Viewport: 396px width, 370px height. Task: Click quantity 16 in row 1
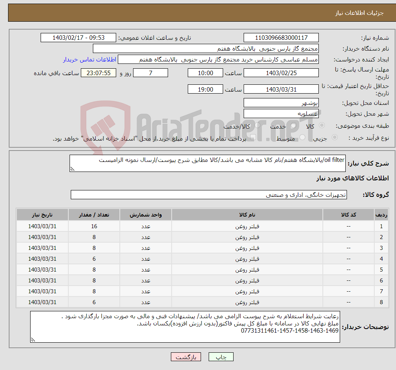pyautogui.click(x=94, y=227)
